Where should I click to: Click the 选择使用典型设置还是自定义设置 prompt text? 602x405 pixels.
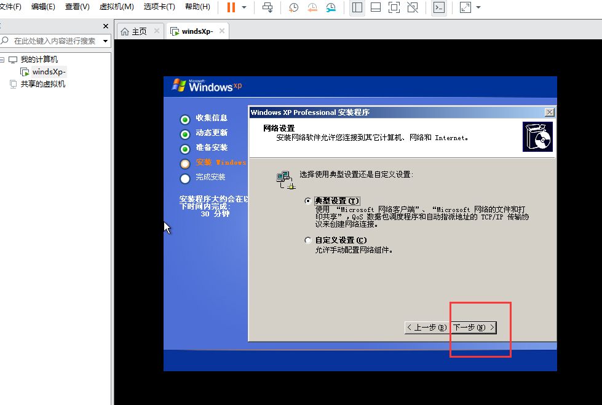click(x=356, y=175)
